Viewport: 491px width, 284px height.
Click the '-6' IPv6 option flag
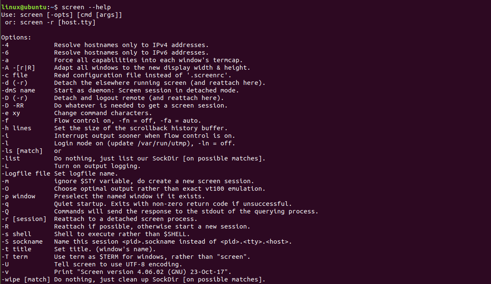(5, 53)
